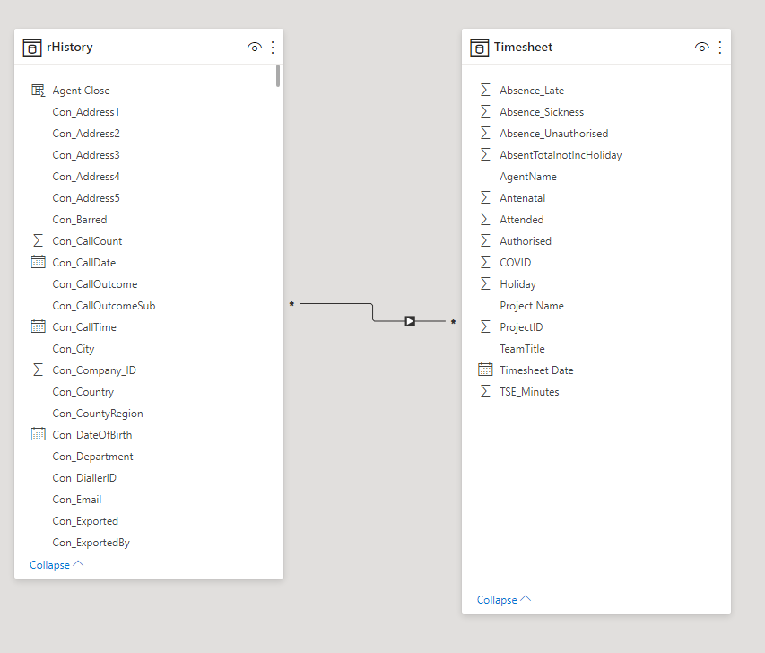
Task: Open more options menu for Timesheet
Action: [720, 48]
